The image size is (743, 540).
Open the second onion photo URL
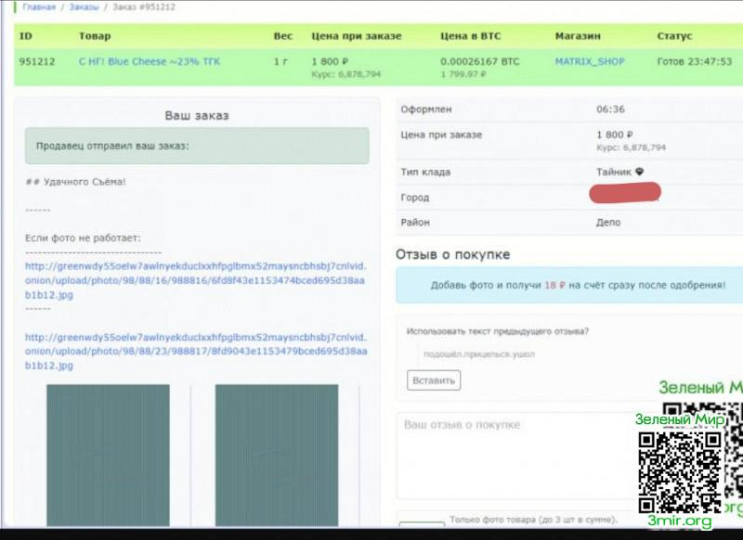(195, 352)
